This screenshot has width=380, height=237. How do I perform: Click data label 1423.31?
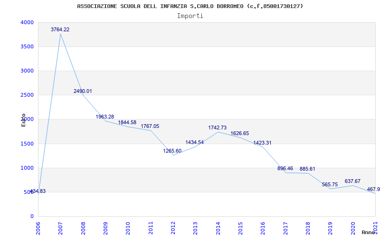point(263,143)
